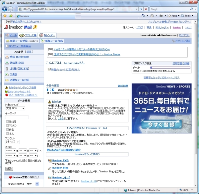Click the 総合運 star rating

tap(71, 90)
